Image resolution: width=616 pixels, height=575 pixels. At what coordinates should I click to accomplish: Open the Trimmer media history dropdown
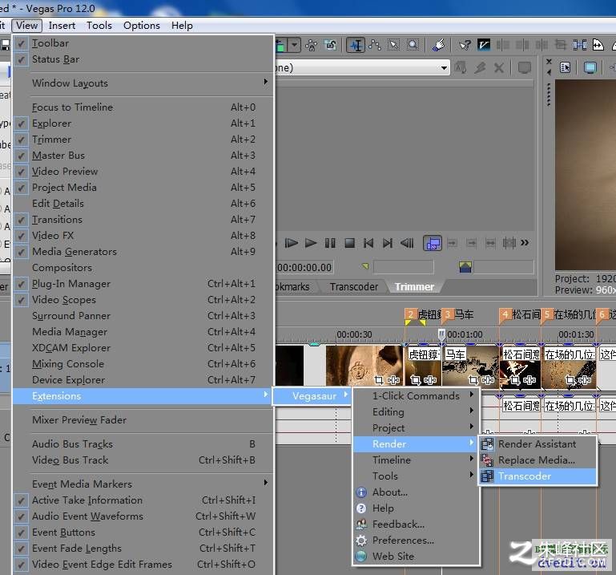click(x=444, y=67)
